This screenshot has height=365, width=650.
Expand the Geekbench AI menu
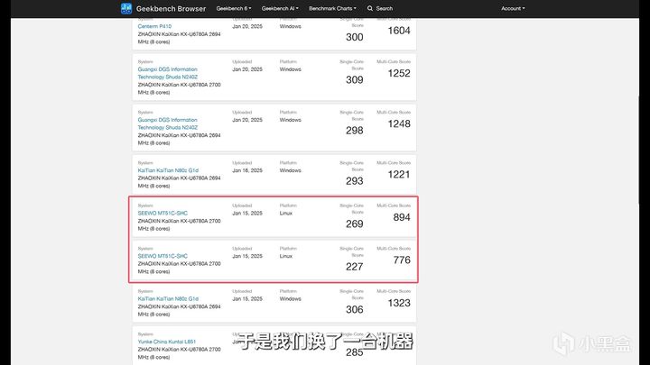click(x=280, y=8)
